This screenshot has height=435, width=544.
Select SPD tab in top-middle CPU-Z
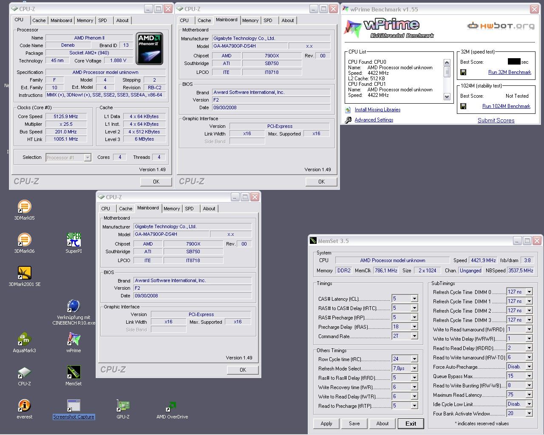pyautogui.click(x=268, y=20)
